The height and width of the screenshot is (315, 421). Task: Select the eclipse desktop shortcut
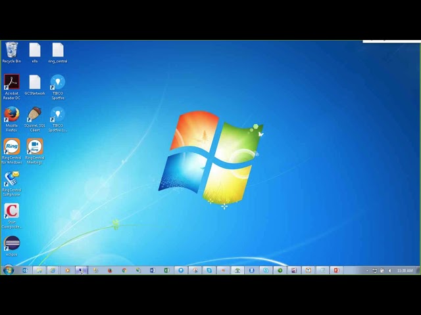tap(12, 246)
